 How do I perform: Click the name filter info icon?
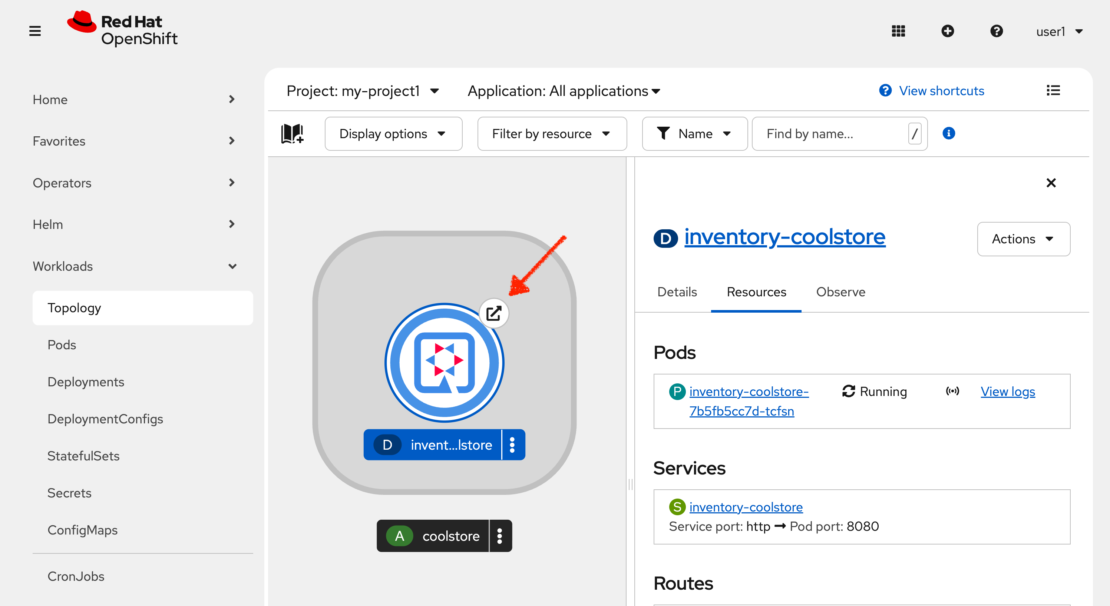coord(949,133)
